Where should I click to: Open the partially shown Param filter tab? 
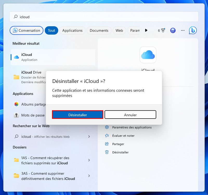pyautogui.click(x=134, y=30)
